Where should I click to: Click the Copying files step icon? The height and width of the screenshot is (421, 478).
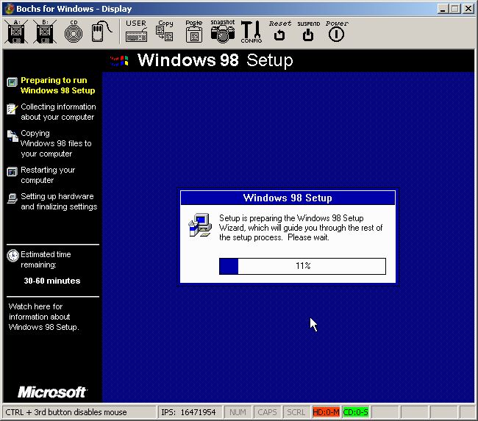(x=13, y=136)
